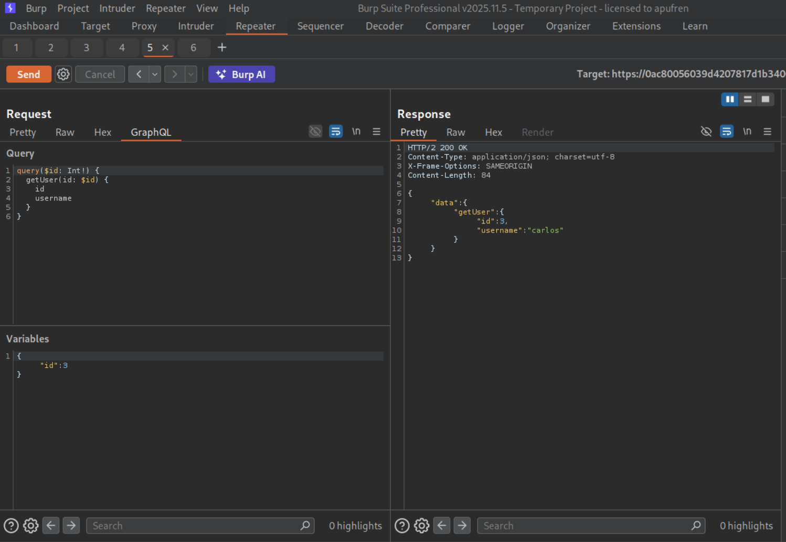This screenshot has width=786, height=542.
Task: Switch to combined tabbed layout icon
Action: coord(766,99)
